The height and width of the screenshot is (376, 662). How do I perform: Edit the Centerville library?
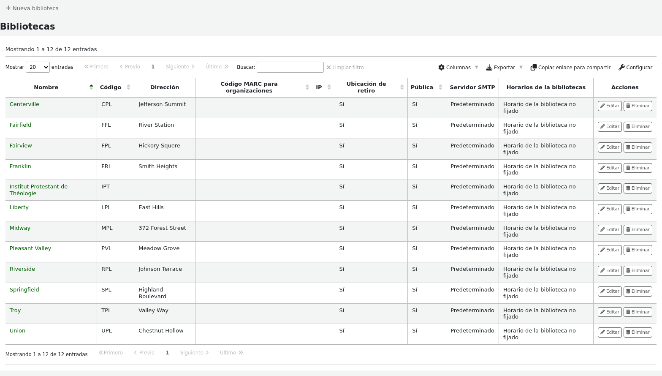[x=610, y=106]
